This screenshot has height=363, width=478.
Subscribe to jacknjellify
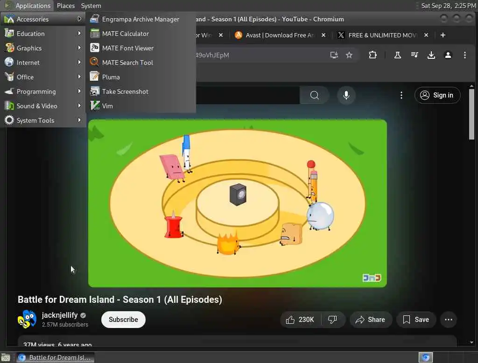coord(123,320)
